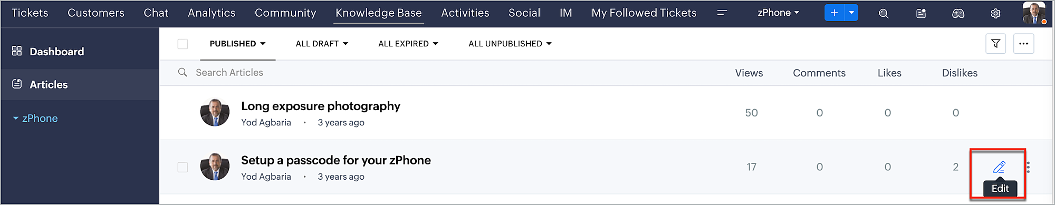Open the settings gear icon
1055x205 pixels.
(x=995, y=13)
